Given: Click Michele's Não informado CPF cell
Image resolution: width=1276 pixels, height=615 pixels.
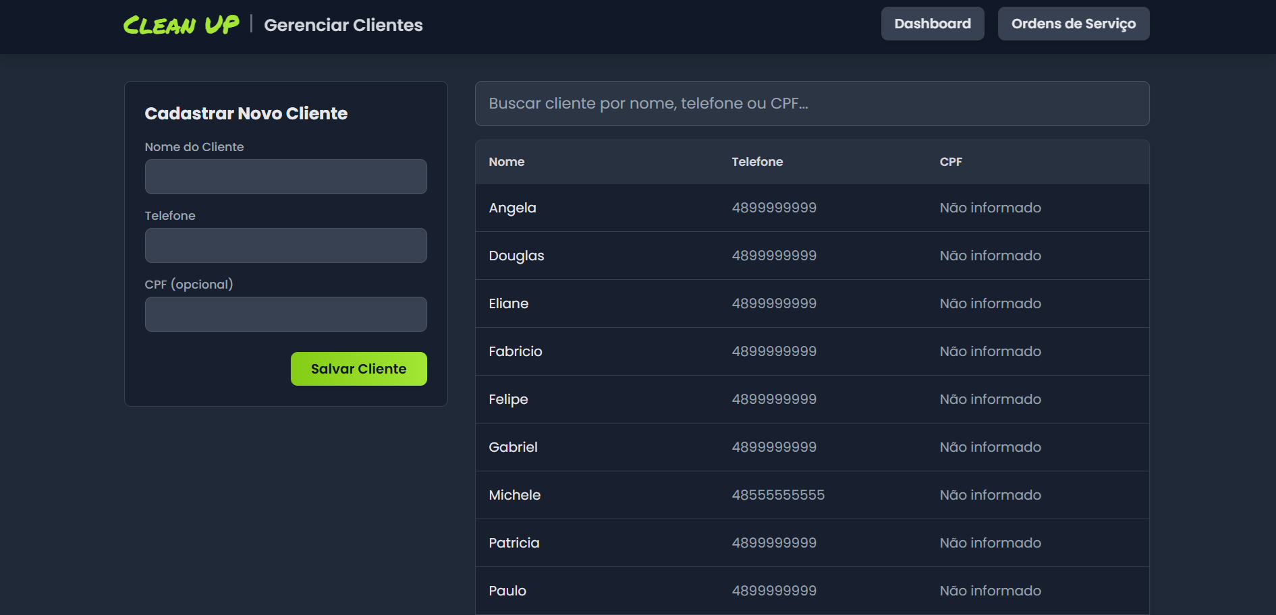Looking at the screenshot, I should [991, 495].
